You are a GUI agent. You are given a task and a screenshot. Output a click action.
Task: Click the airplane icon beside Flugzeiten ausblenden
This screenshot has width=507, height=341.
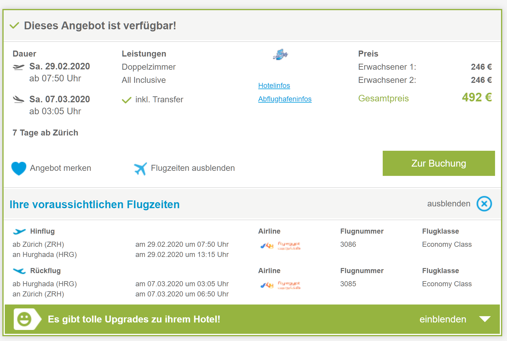pyautogui.click(x=140, y=169)
